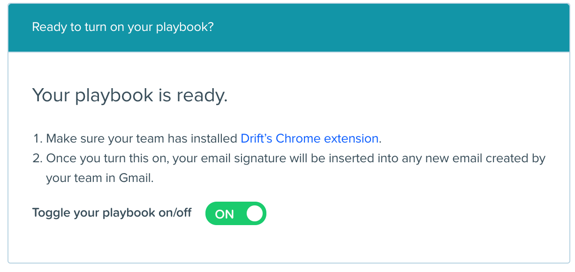Click the Toggle your playbook on/off label
This screenshot has height=272, width=575.
tap(112, 212)
